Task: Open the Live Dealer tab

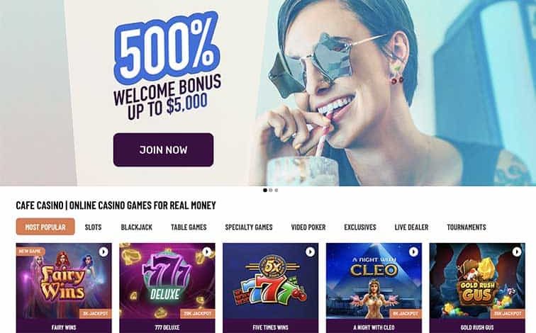Action: pos(411,227)
